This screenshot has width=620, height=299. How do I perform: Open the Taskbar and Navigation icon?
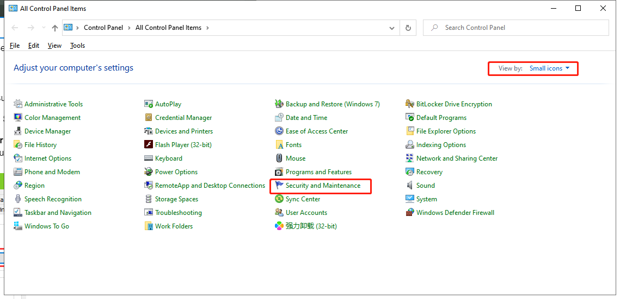(18, 212)
